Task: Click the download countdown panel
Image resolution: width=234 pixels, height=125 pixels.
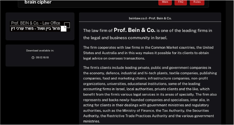Action: point(40,55)
